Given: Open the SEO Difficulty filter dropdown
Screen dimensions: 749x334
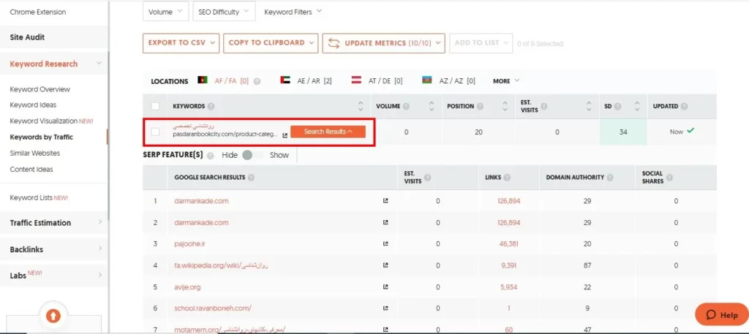Looking at the screenshot, I should point(224,12).
